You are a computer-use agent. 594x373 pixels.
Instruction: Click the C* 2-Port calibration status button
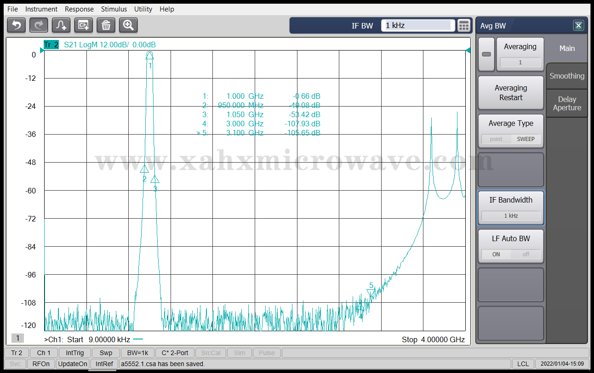[175, 353]
